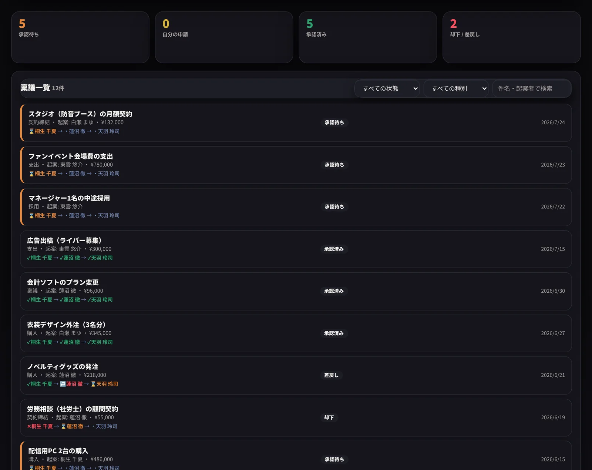The width and height of the screenshot is (592, 470).
Task: Open ノベルティグッズの発注 request
Action: pyautogui.click(x=296, y=375)
